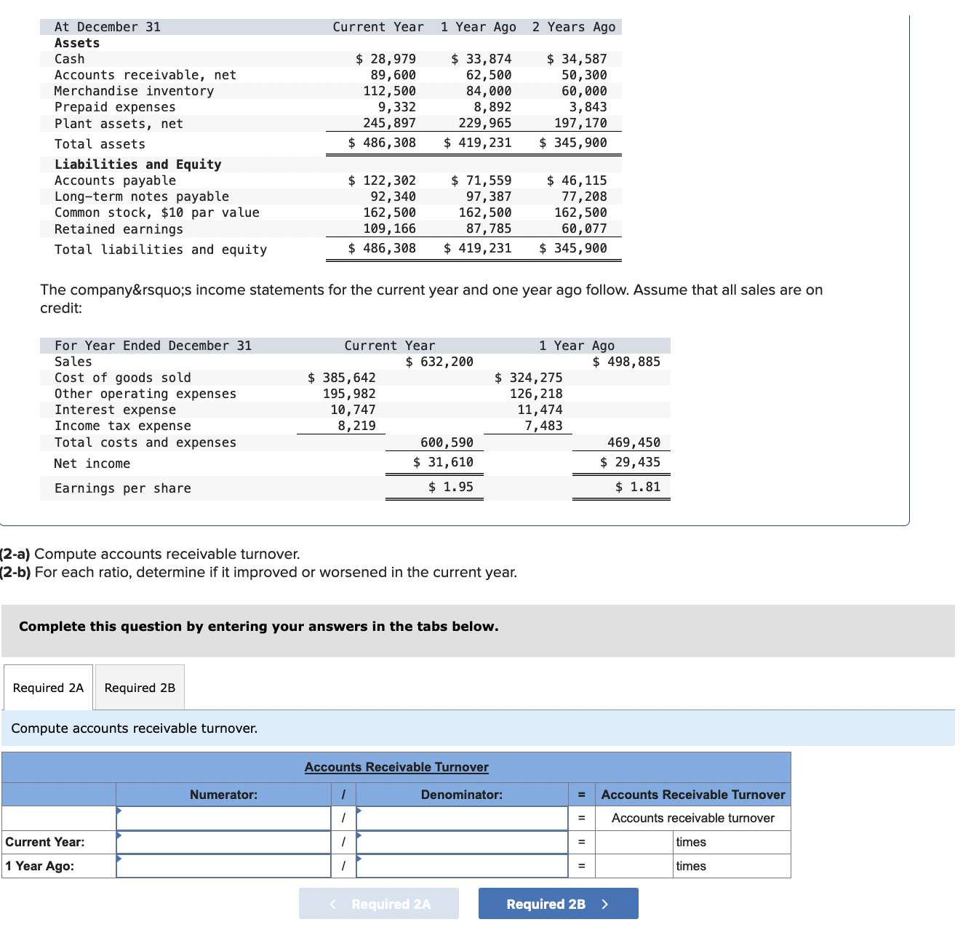This screenshot has width=979, height=946.
Task: Select 1 year ago net income $ 29,435
Action: click(630, 462)
